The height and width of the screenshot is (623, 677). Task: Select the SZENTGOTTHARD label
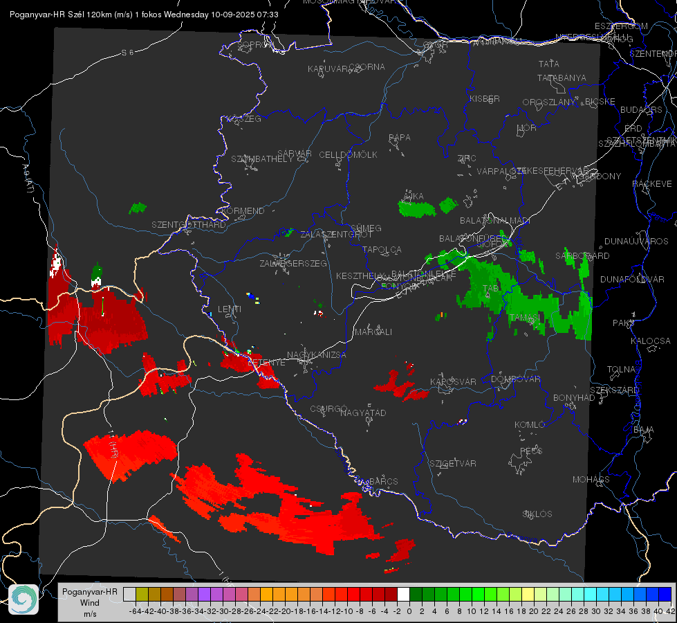[x=189, y=224]
